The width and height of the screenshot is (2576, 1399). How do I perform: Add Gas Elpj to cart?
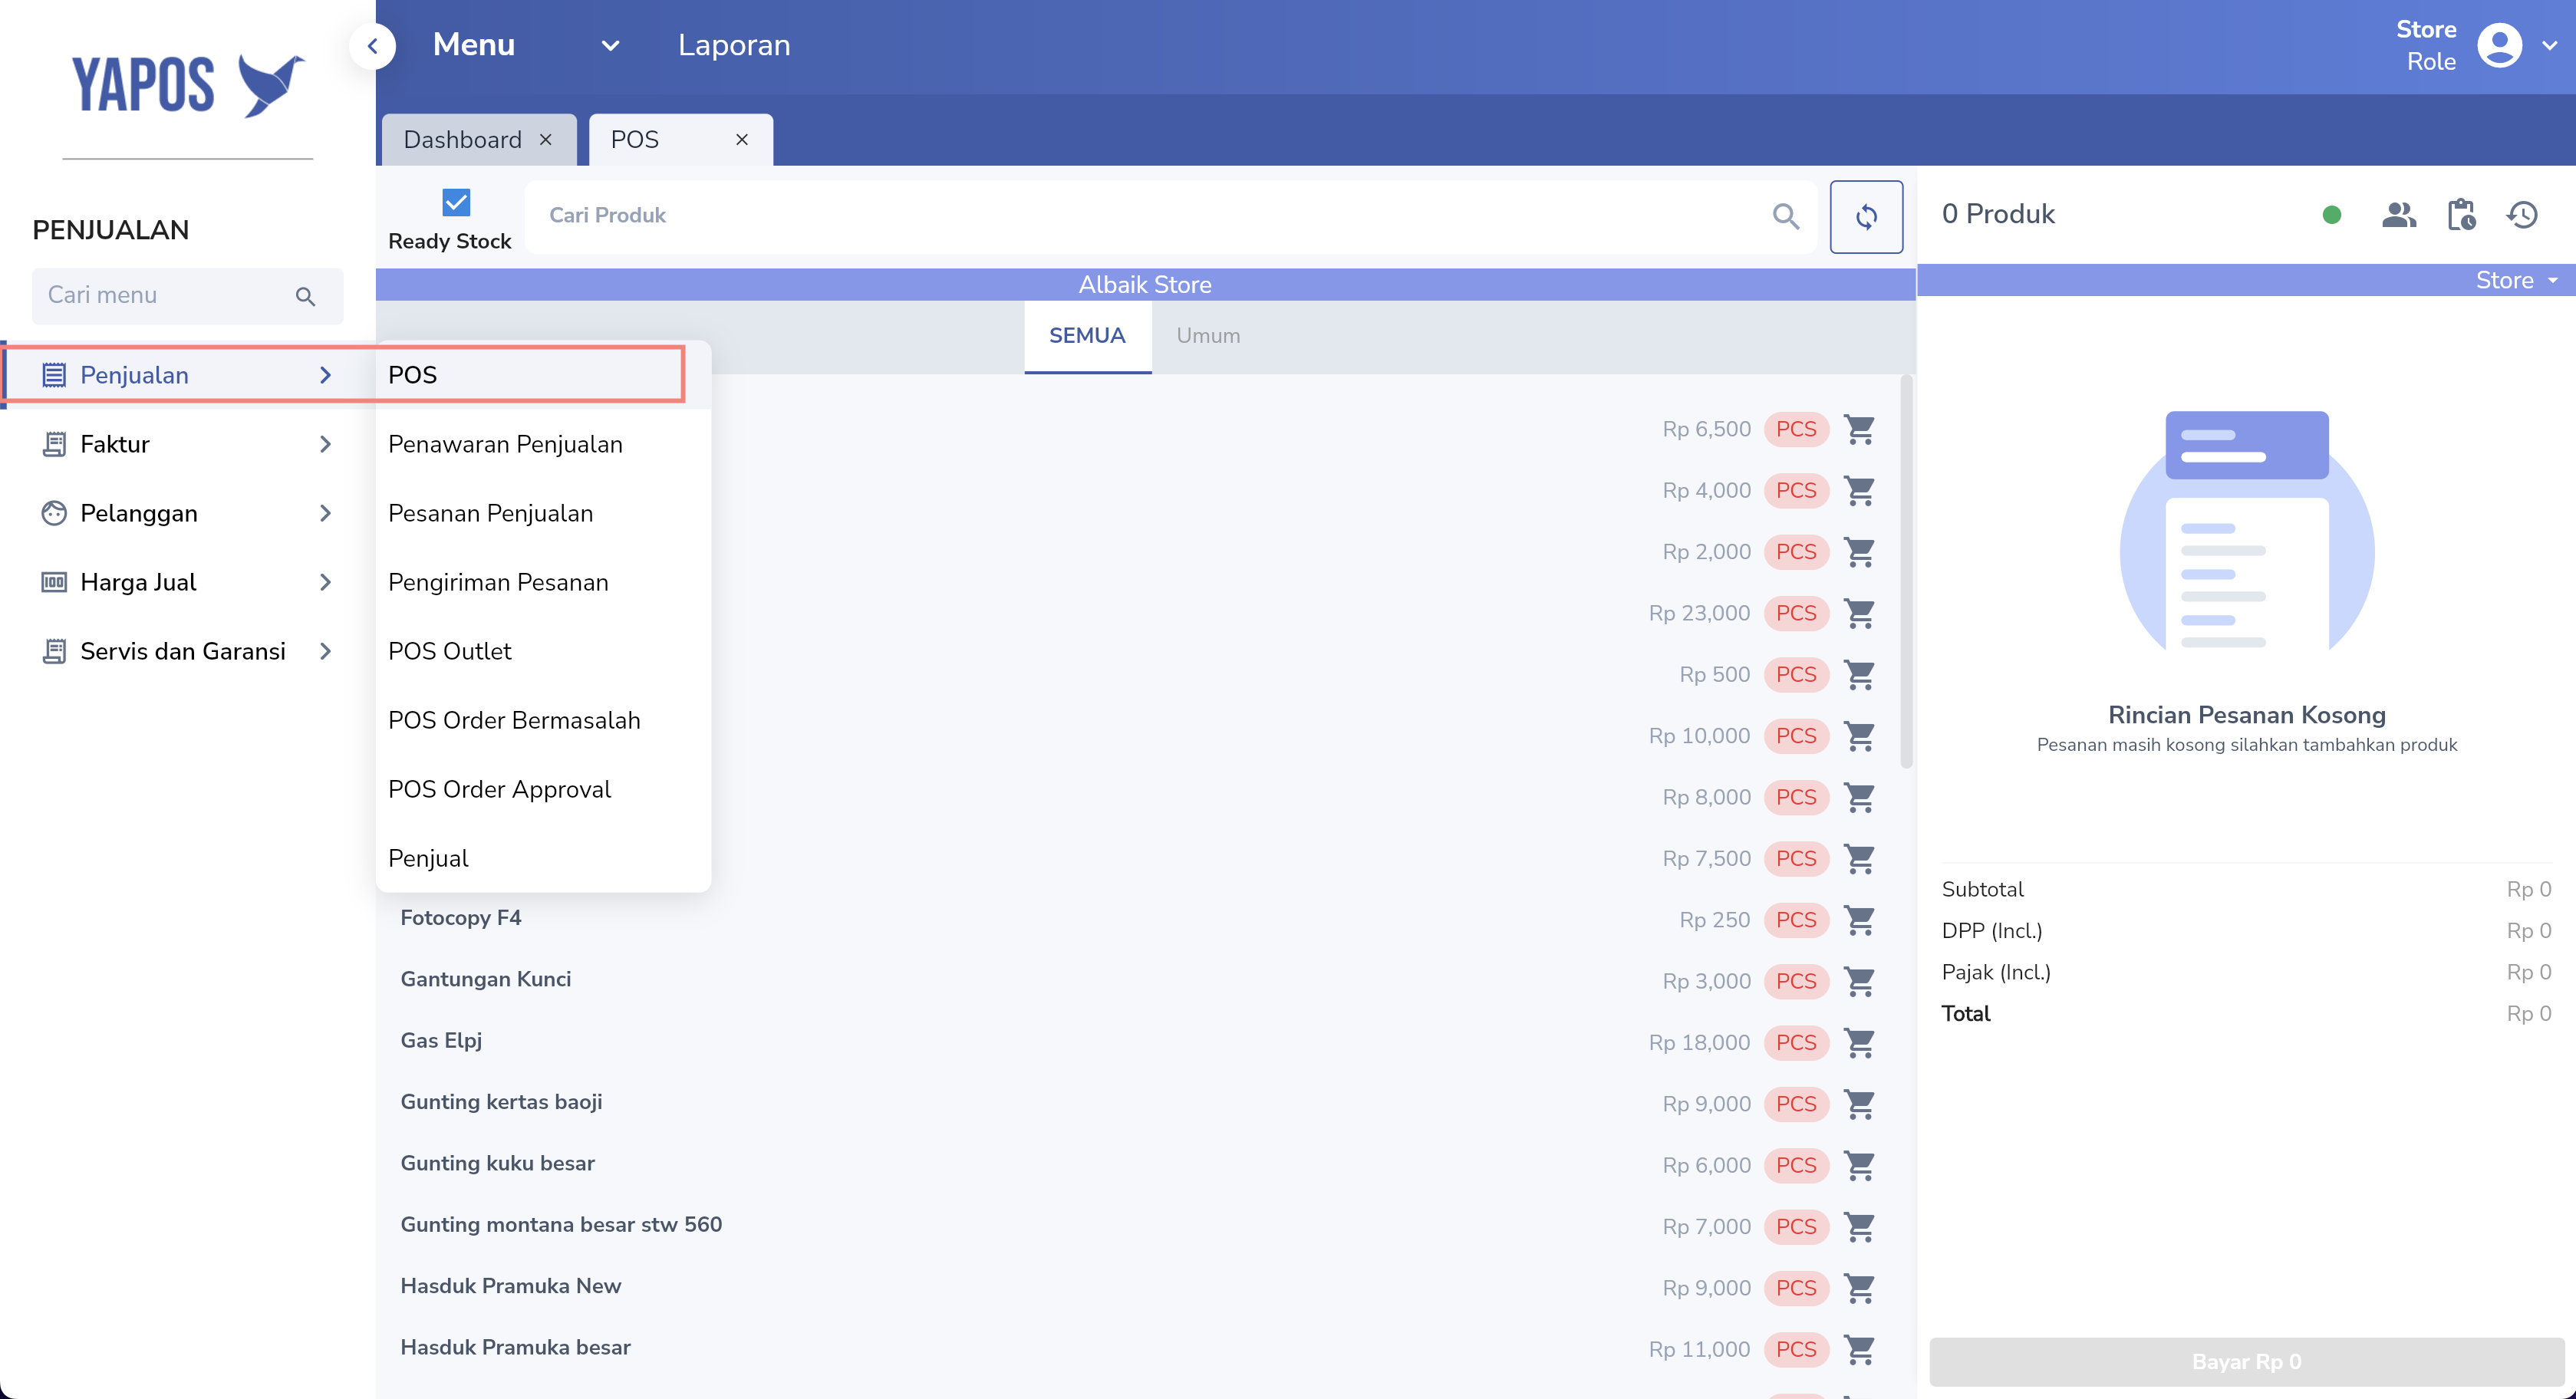(1858, 1042)
